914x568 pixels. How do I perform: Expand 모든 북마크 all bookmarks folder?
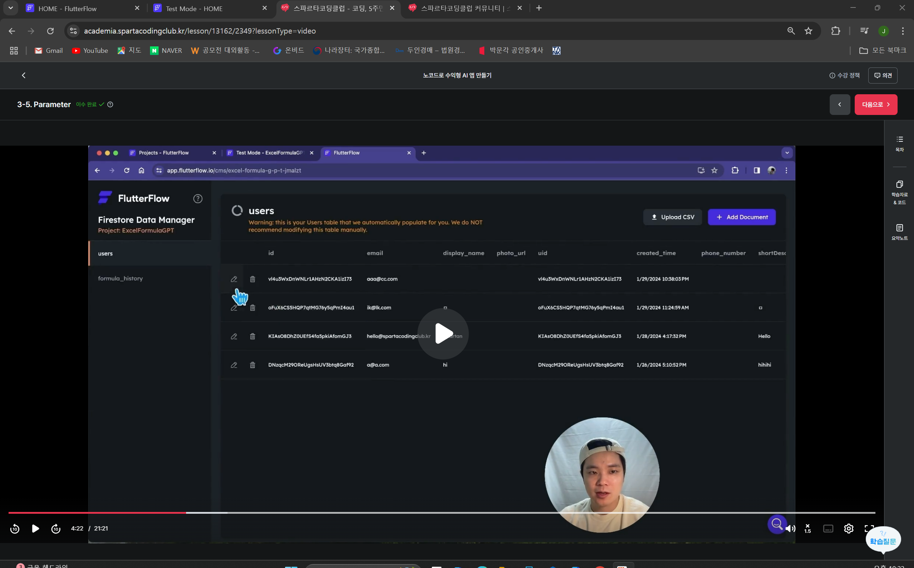[x=883, y=51]
